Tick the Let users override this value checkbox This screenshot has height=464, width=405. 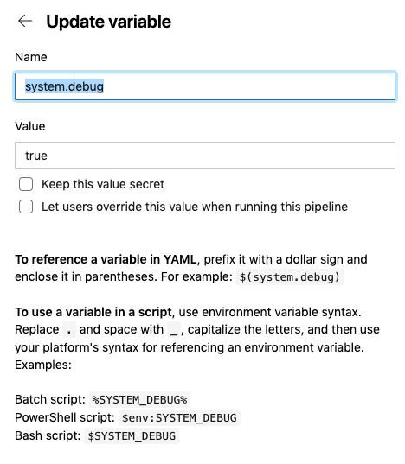26,207
